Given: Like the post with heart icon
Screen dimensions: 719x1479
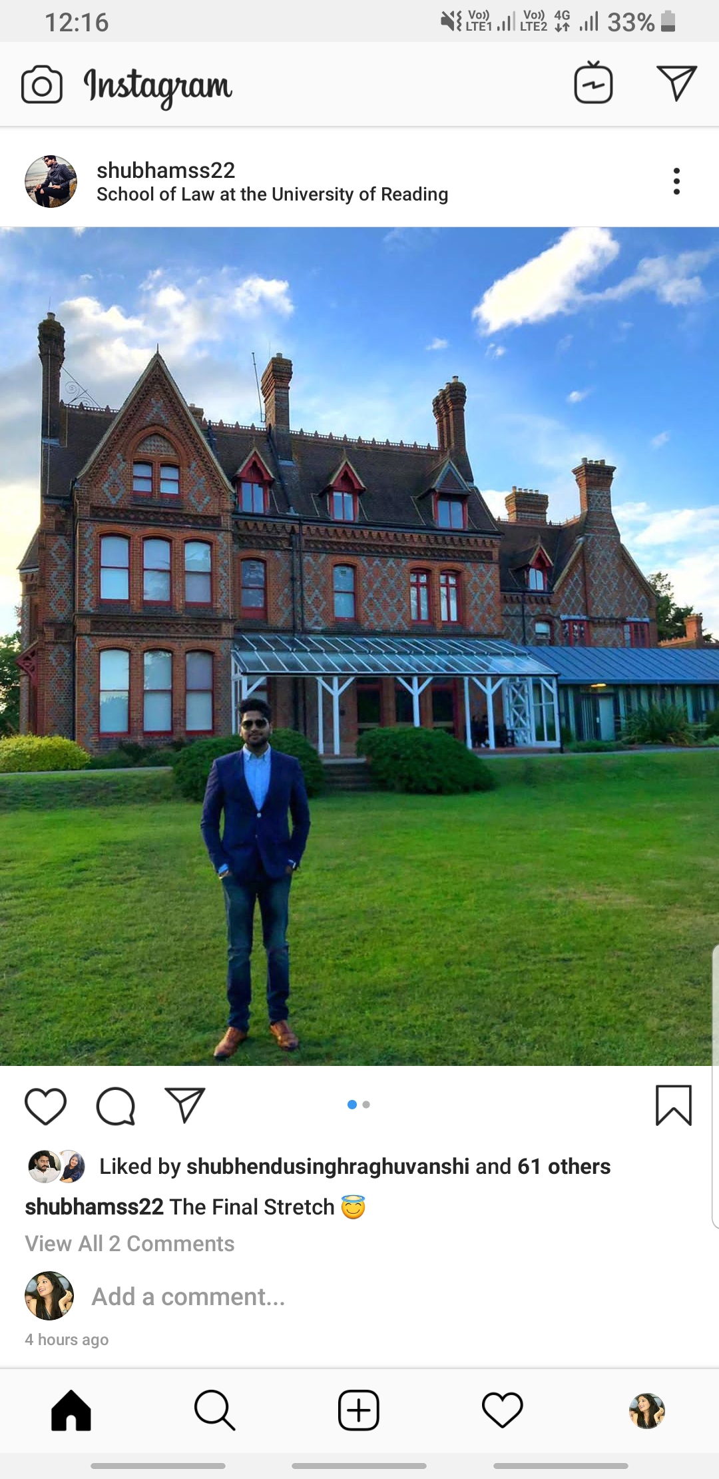Looking at the screenshot, I should click(45, 1106).
